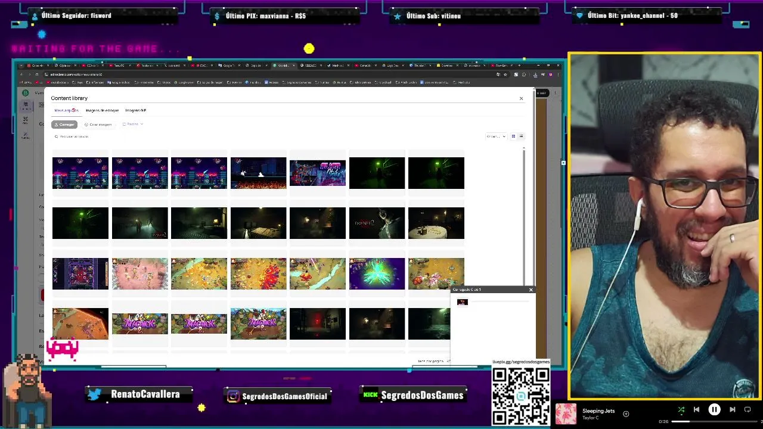Click the Criar imagem button
Viewport: 763px width, 429px height.
[x=98, y=125]
